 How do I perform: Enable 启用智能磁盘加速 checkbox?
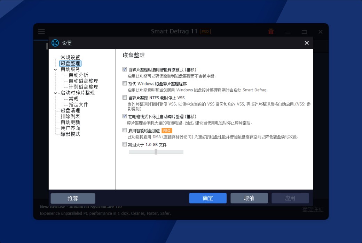[x=125, y=131]
